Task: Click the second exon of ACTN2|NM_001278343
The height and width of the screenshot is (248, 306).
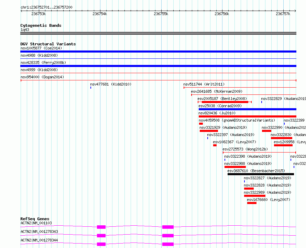Action: point(168,236)
